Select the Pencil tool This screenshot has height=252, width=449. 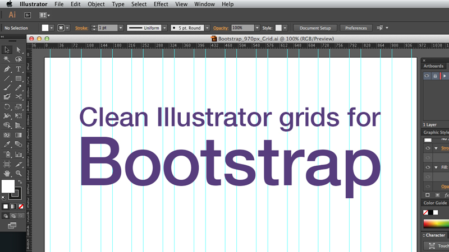pos(19,87)
